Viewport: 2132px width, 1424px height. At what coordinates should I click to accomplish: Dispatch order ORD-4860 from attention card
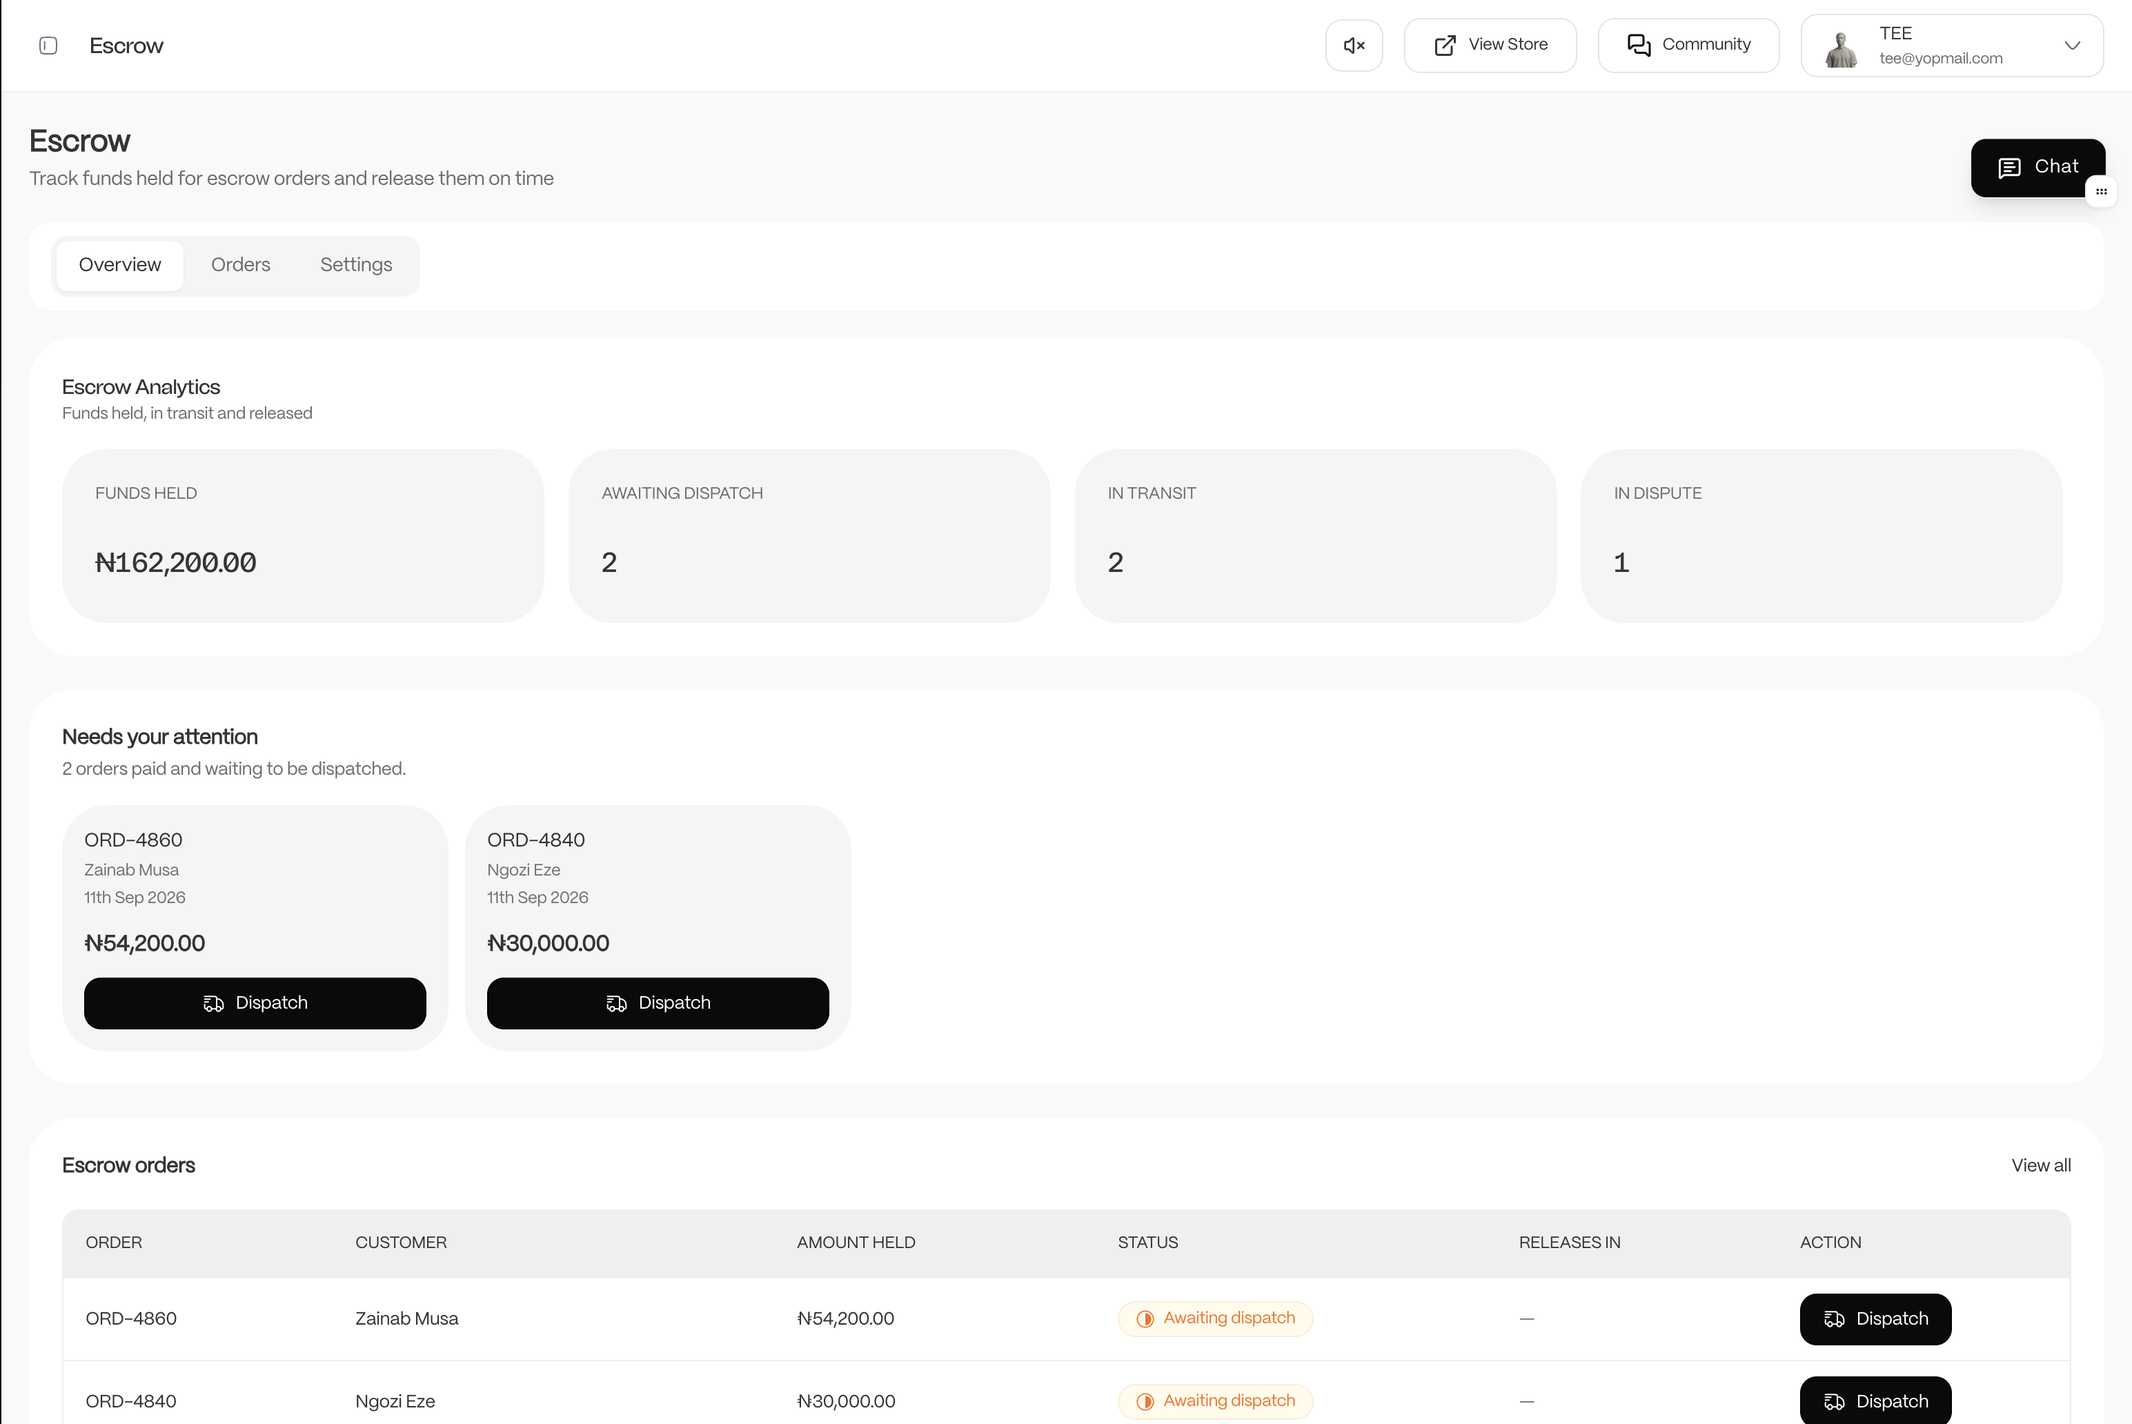[255, 1002]
